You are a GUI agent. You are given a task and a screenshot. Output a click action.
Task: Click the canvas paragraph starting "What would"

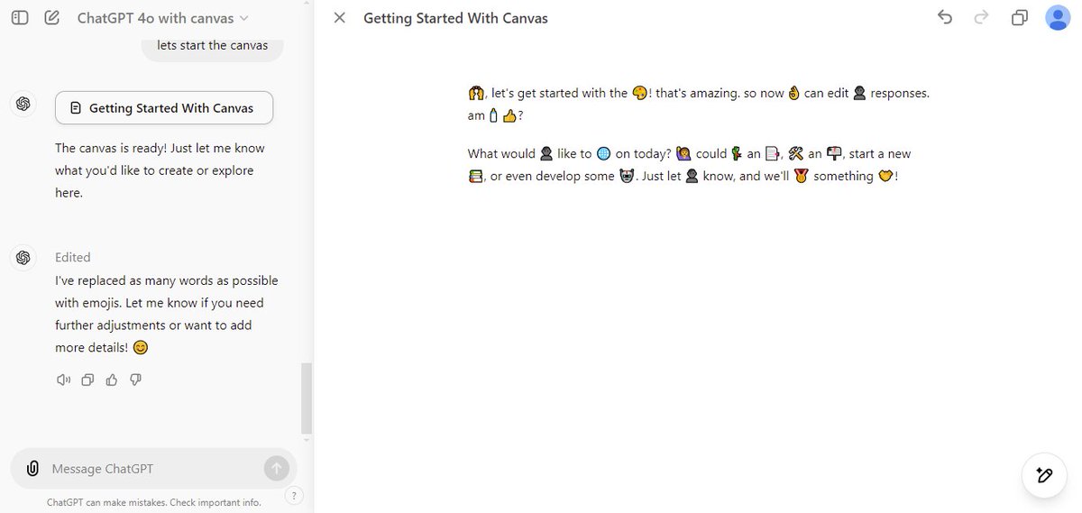pos(690,165)
